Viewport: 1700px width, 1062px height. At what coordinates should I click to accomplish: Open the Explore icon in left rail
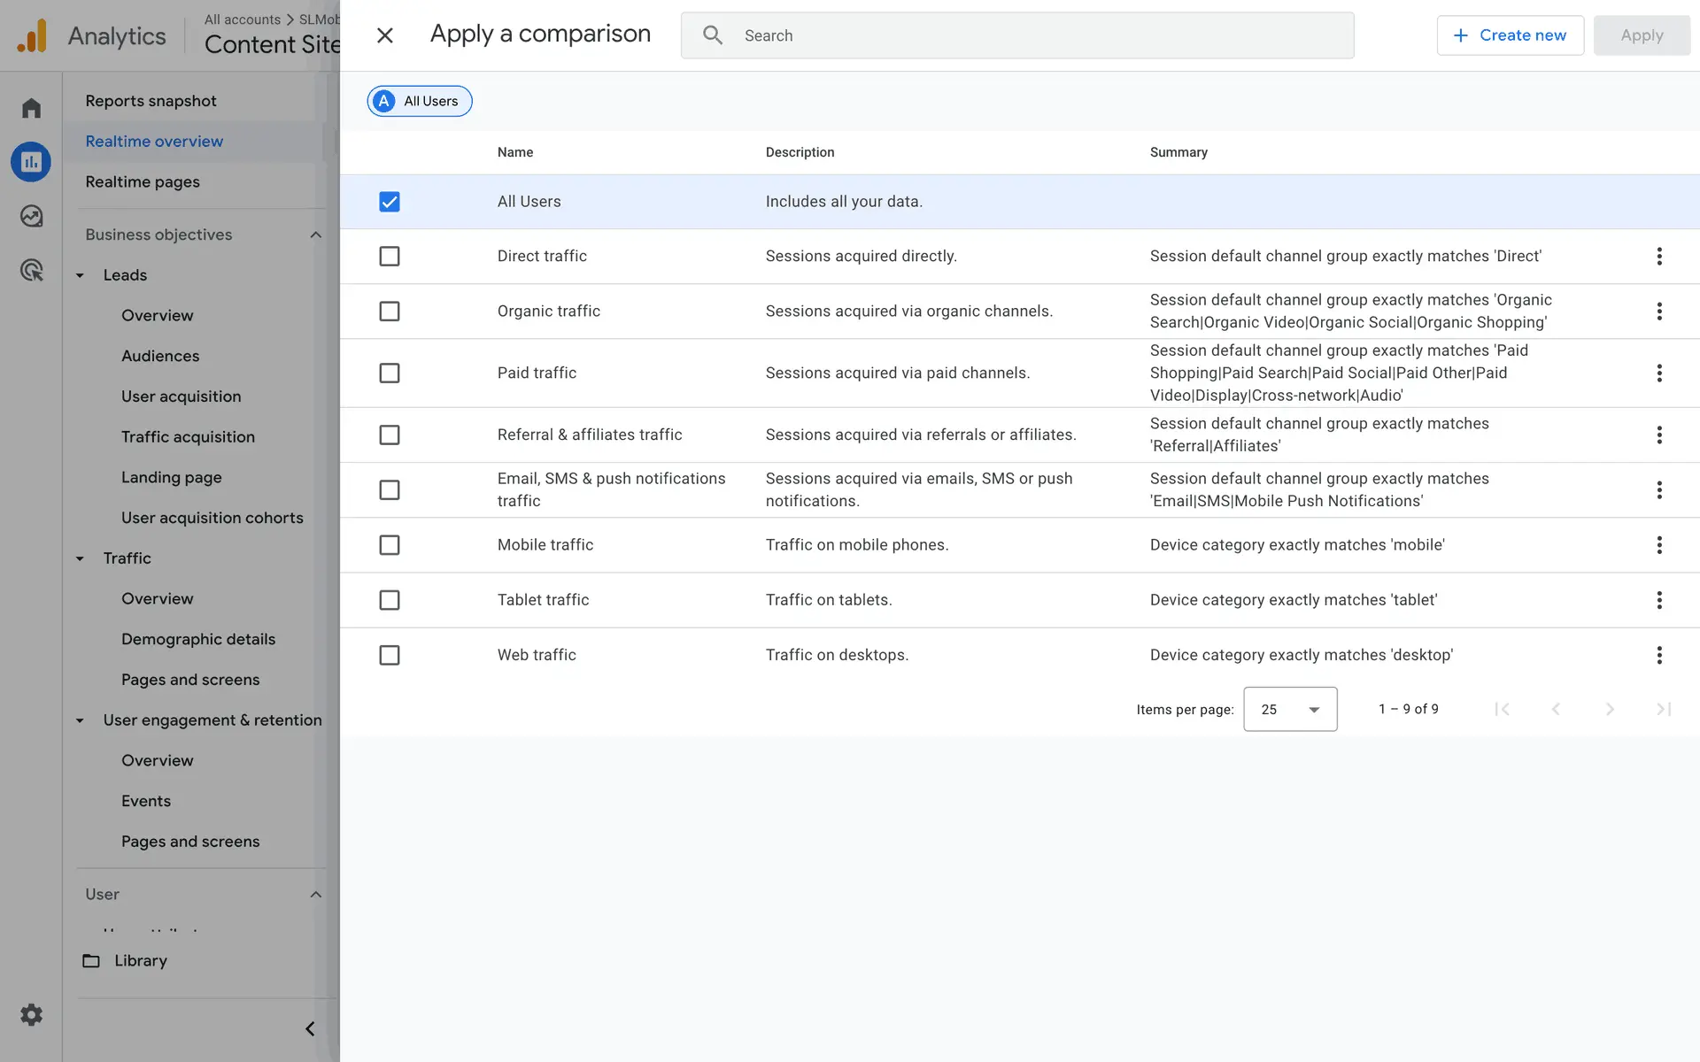click(x=31, y=216)
